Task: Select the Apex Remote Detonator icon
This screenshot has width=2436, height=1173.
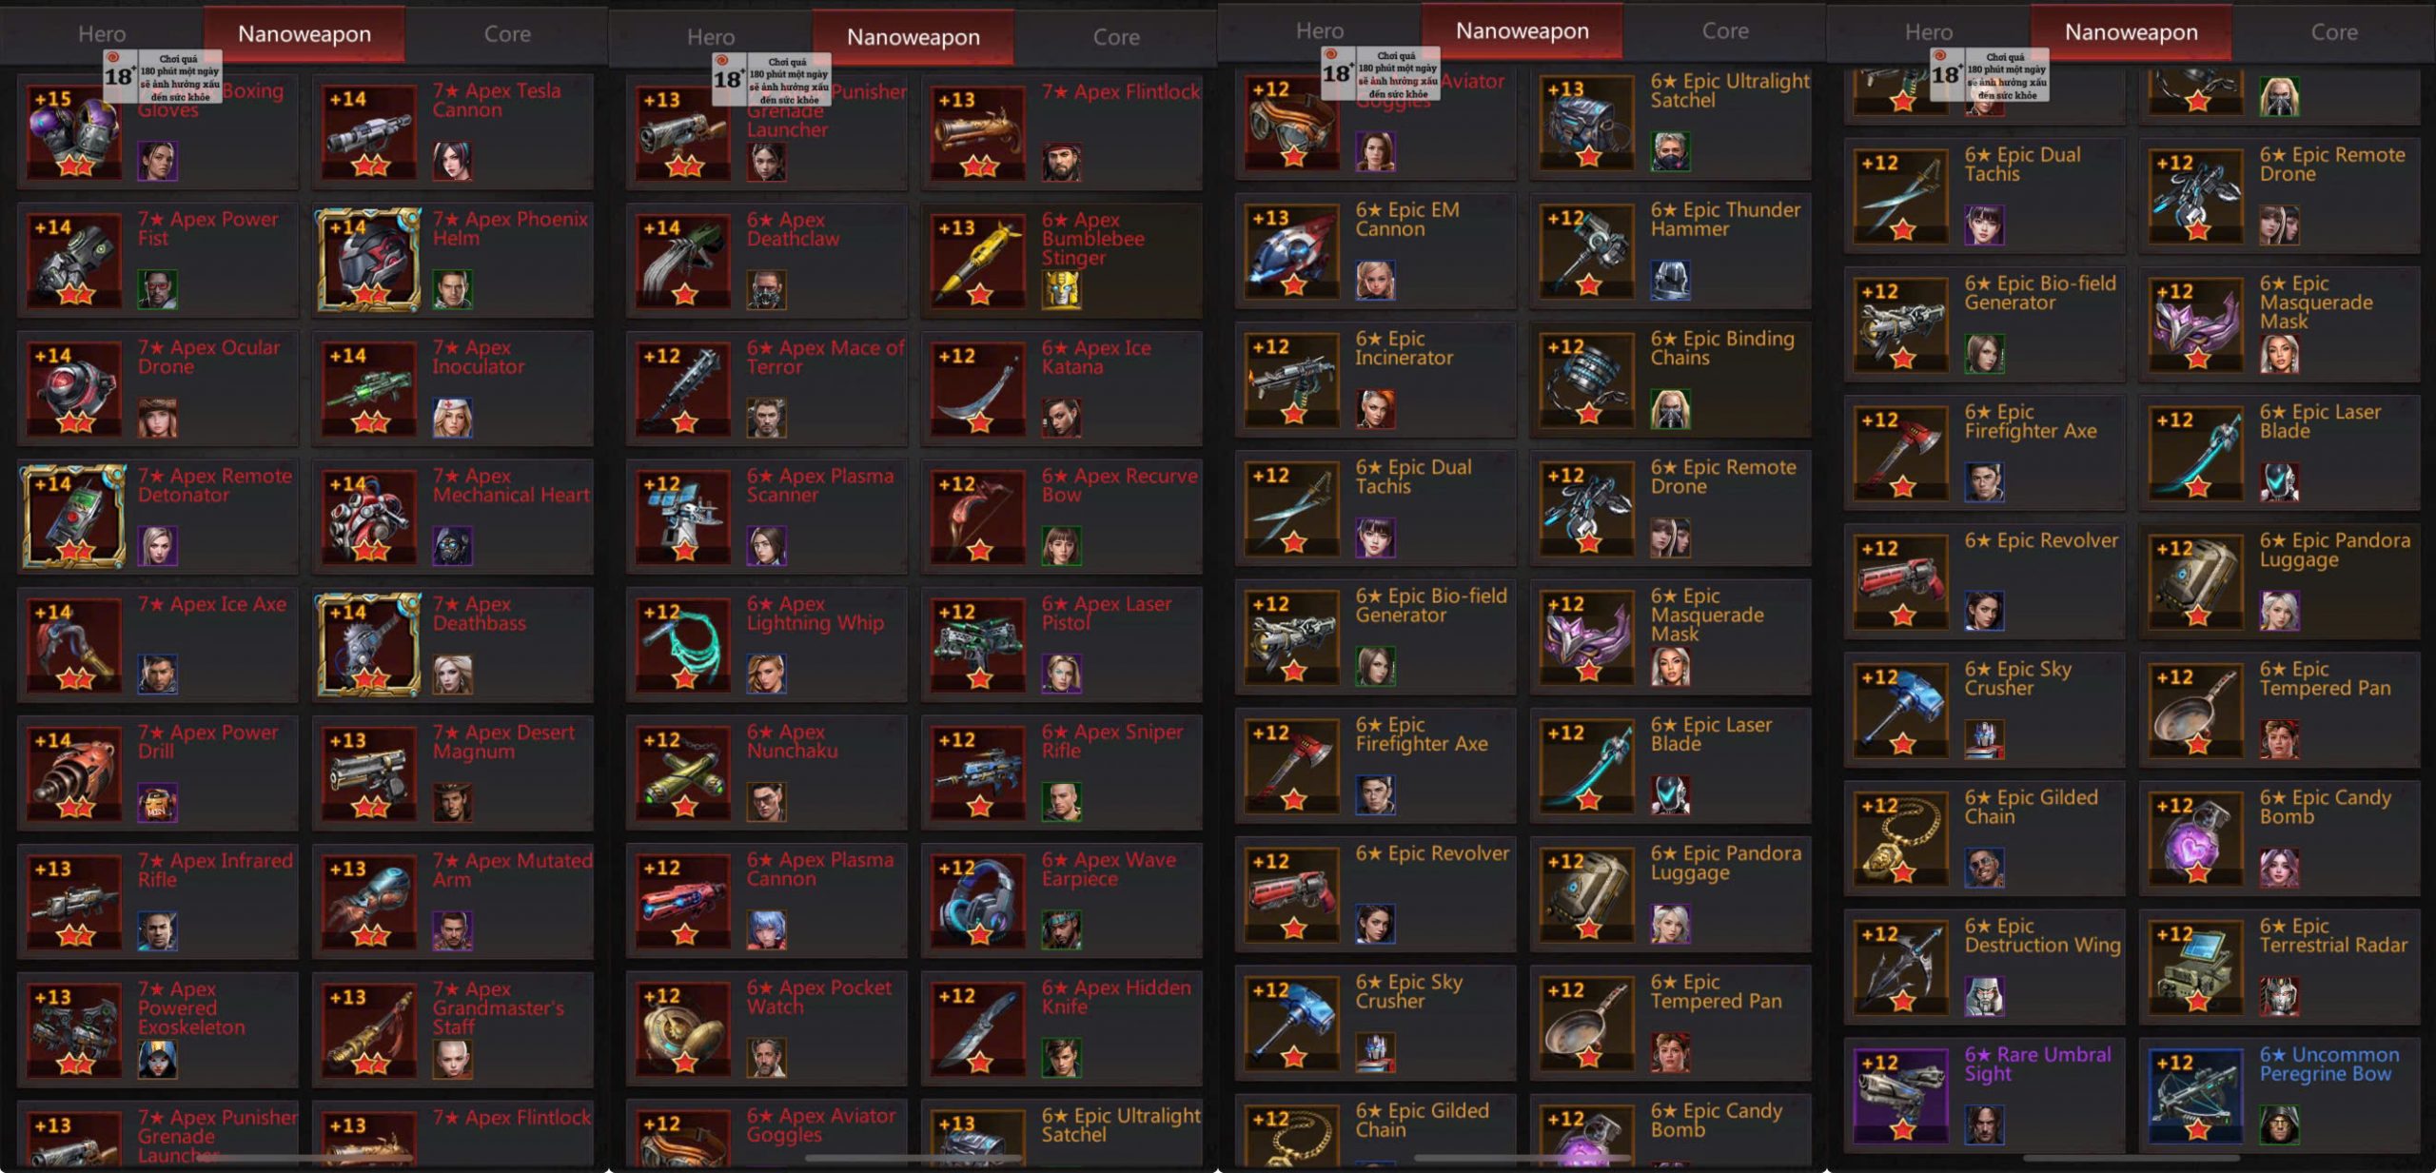Action: click(x=73, y=517)
